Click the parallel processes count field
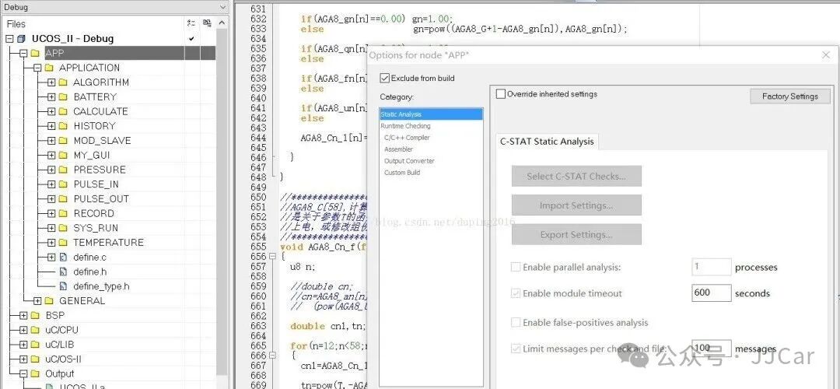Screen dimensions: 840x389 [x=712, y=267]
